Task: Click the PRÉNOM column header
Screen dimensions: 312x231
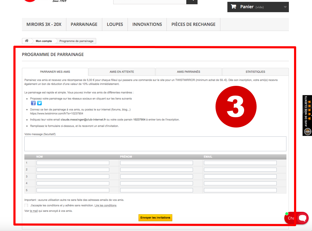Action: pyautogui.click(x=126, y=157)
